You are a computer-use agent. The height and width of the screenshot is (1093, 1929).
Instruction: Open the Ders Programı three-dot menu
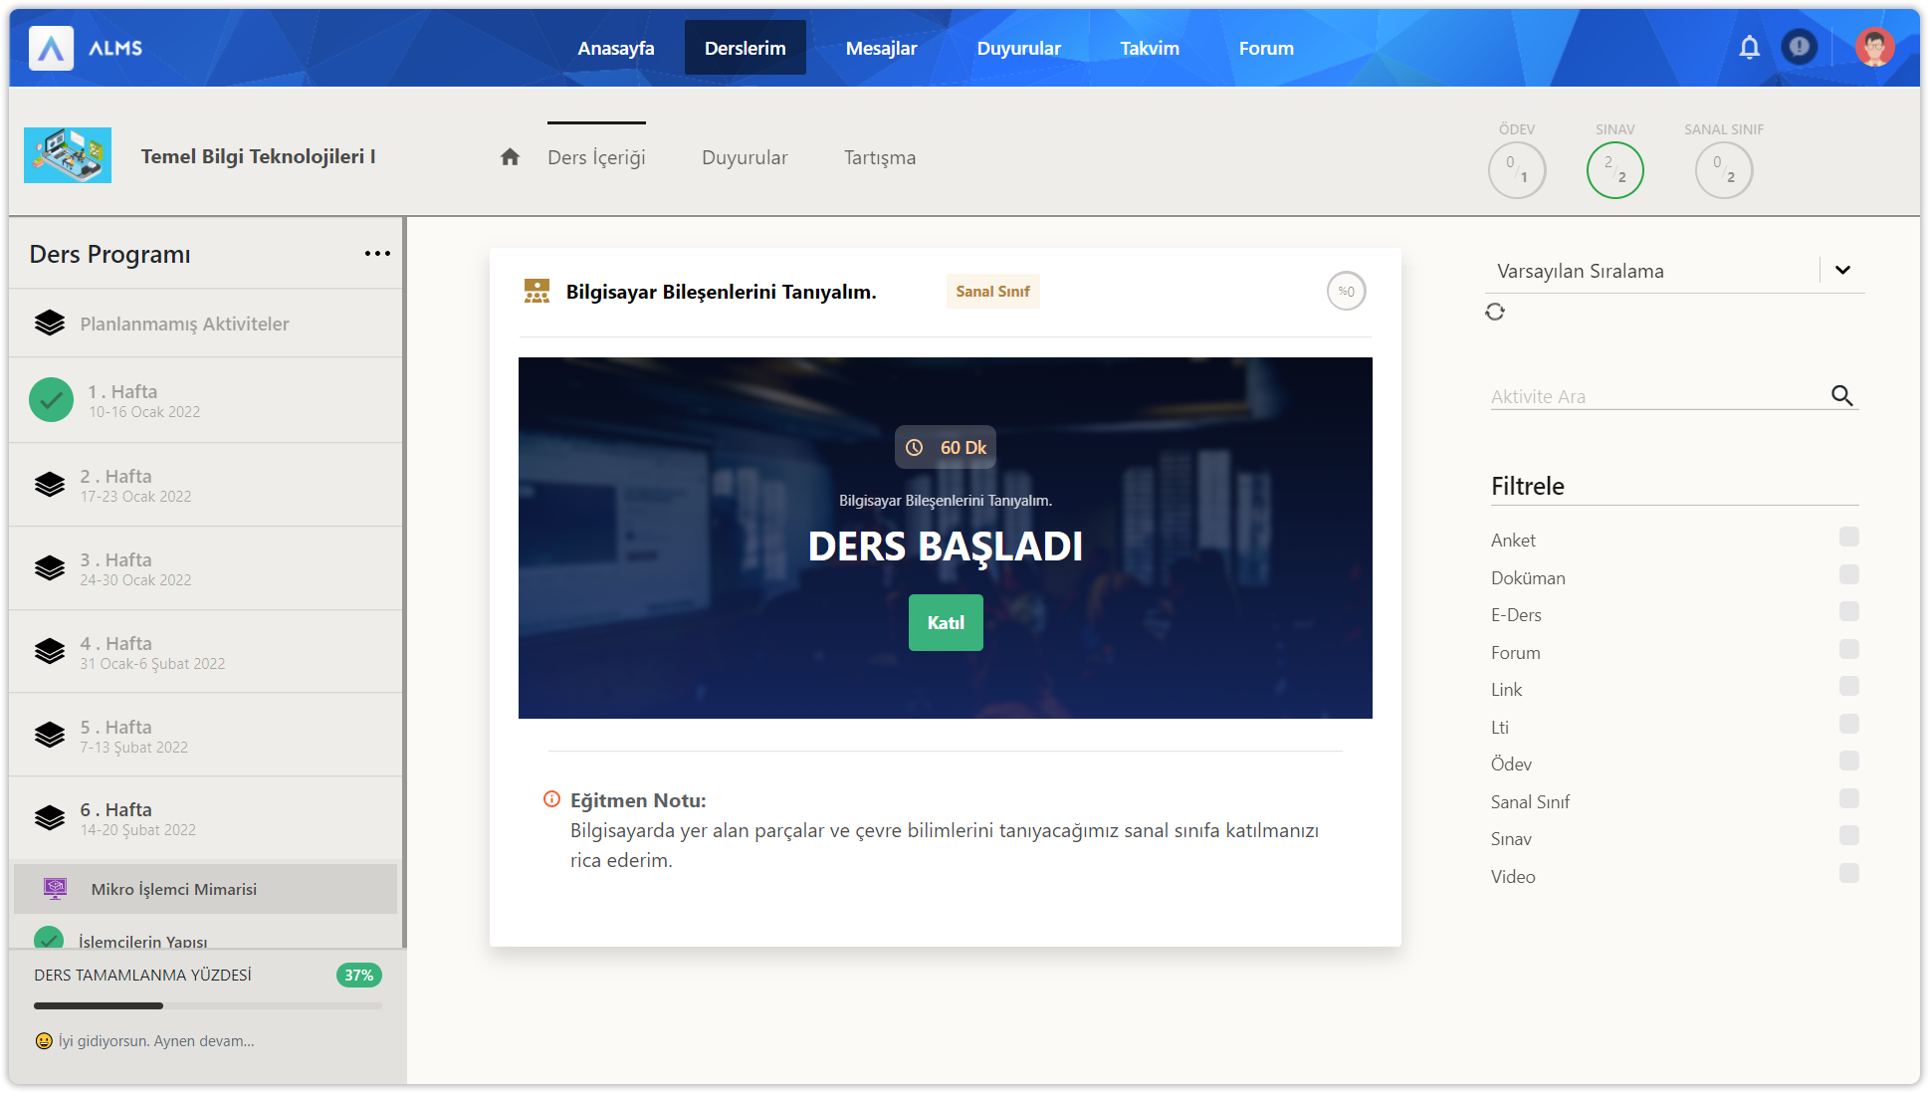377,254
